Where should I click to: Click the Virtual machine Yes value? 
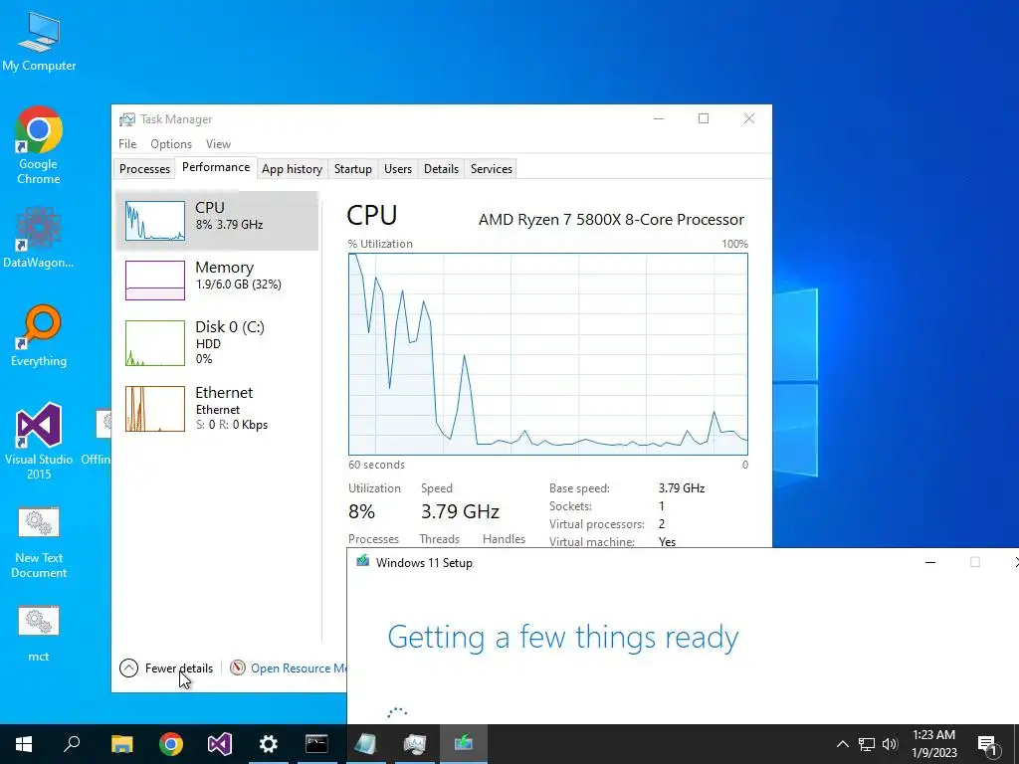point(667,541)
